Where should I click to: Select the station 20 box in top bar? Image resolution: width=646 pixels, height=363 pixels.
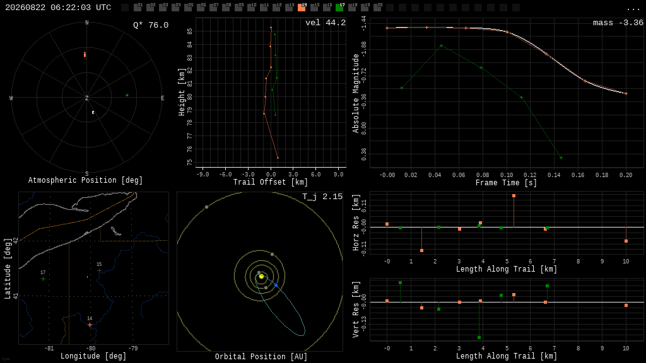coord(377,8)
